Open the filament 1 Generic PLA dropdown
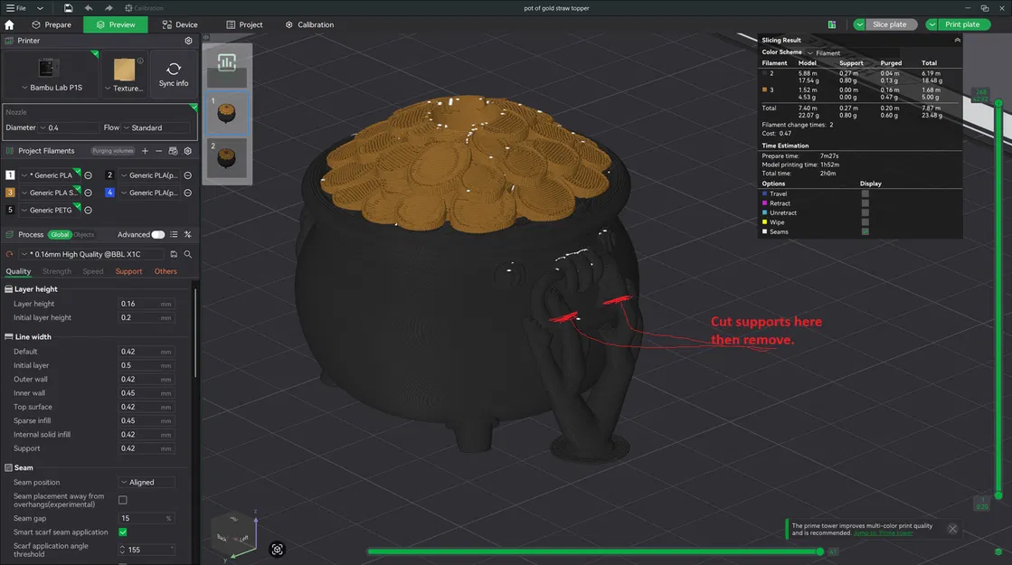The image size is (1012, 565). [x=49, y=174]
